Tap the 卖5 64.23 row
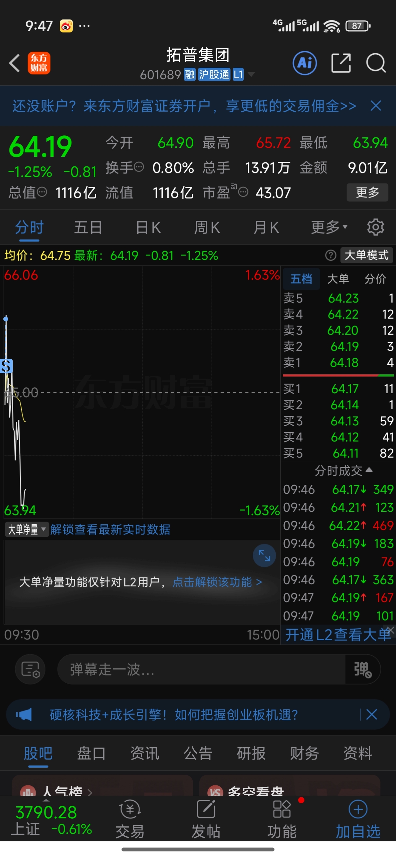The image size is (396, 857). coord(338,298)
